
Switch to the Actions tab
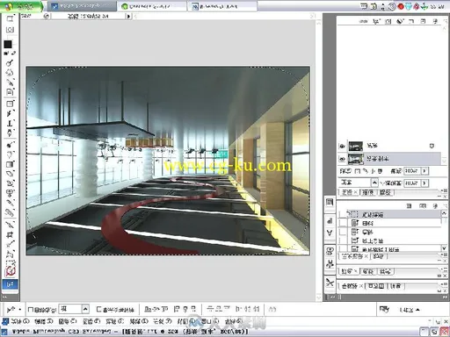379,256
